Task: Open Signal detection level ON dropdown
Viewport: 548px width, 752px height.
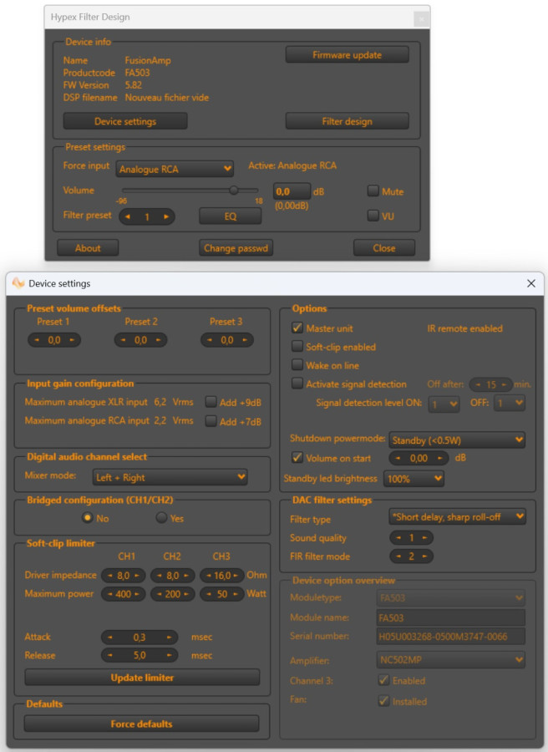Action: click(x=444, y=404)
